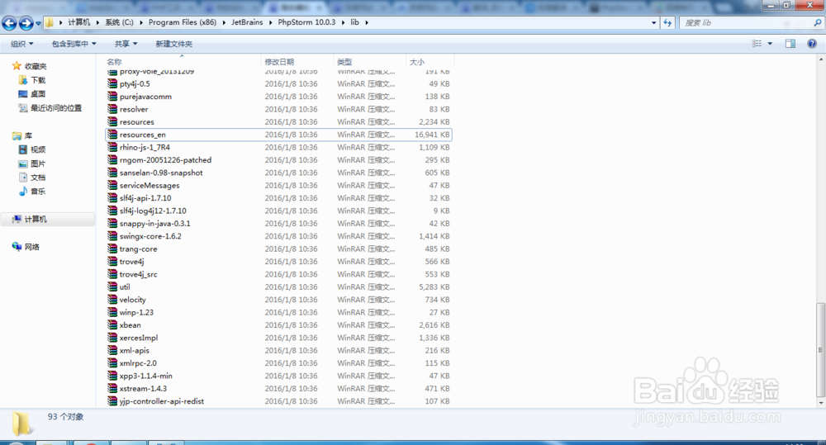Click the trang-core archive icon
The image size is (826, 445).
tap(112, 249)
